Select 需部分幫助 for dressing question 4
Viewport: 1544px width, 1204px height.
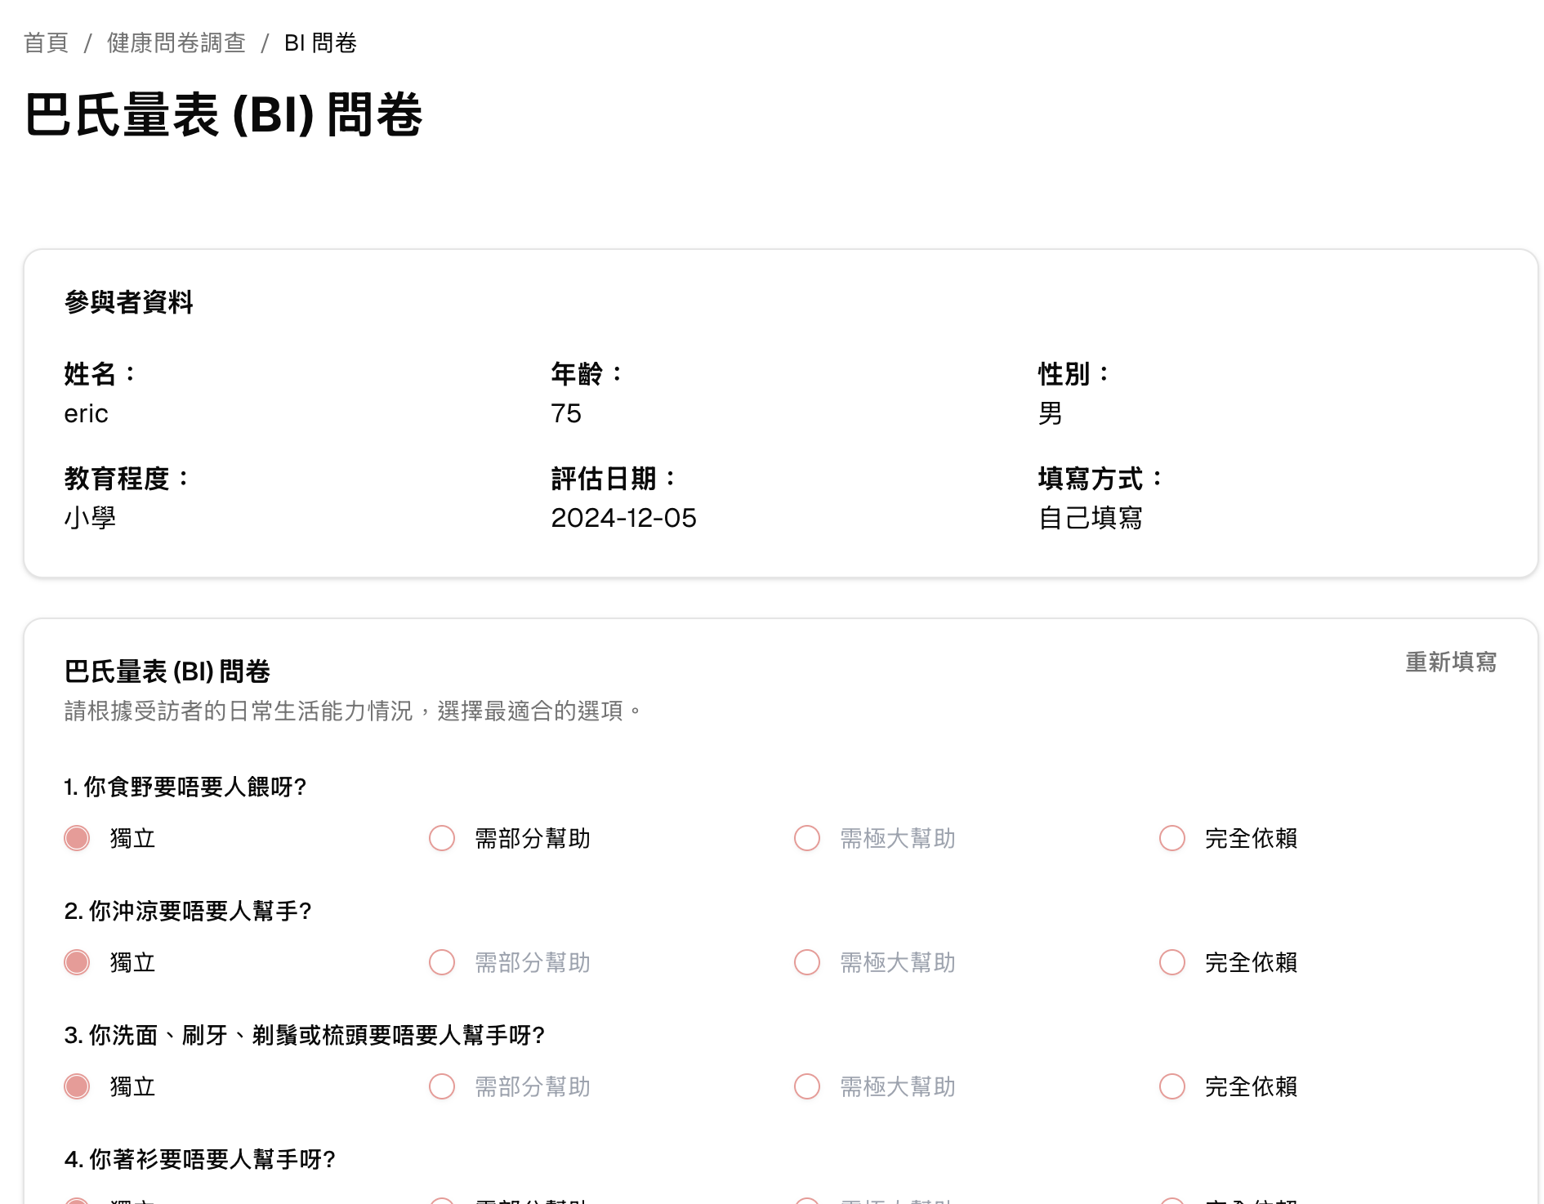click(441, 1199)
